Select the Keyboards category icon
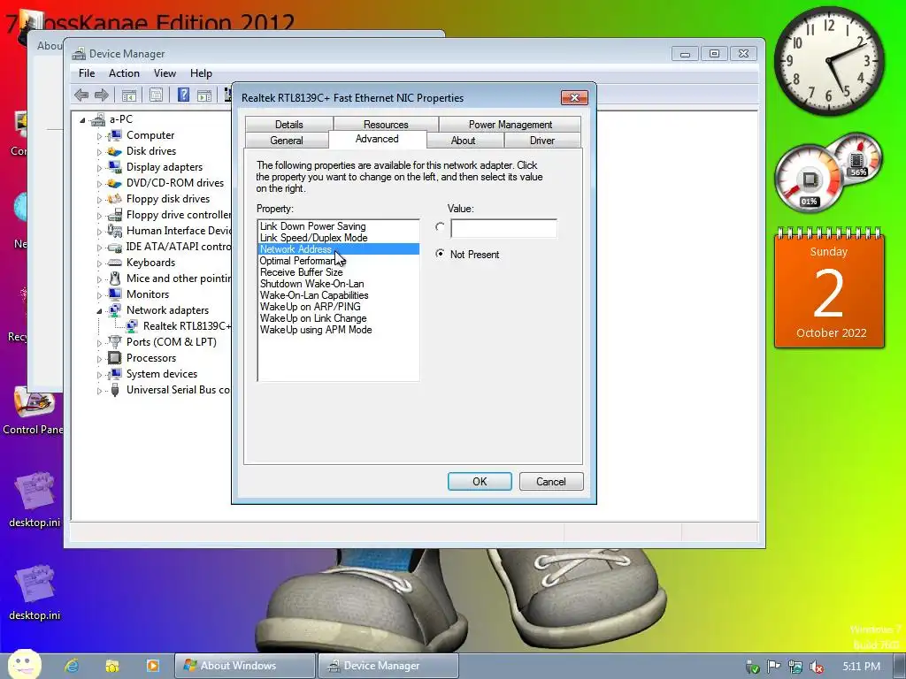Screen dimensions: 906x679 pos(115,262)
